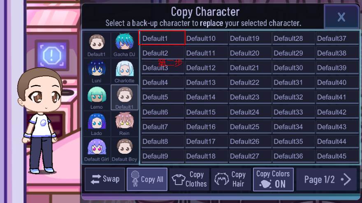Pick the Default Boy character portrait

[124, 150]
